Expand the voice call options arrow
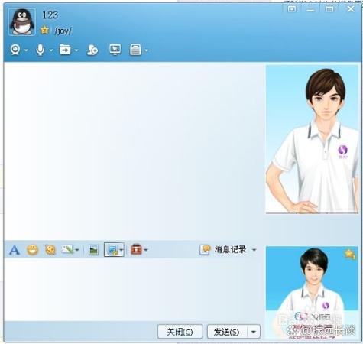The height and width of the screenshot is (344, 363). coord(51,50)
